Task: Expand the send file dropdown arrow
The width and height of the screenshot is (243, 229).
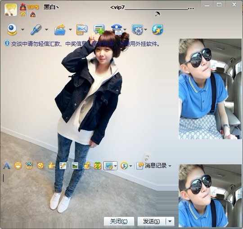Action: coord(70,29)
